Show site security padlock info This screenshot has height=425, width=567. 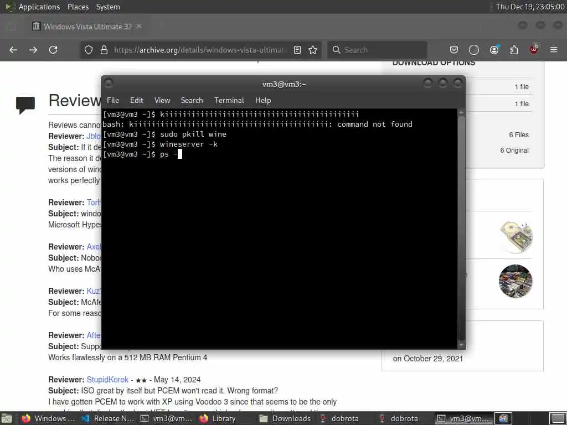[104, 50]
